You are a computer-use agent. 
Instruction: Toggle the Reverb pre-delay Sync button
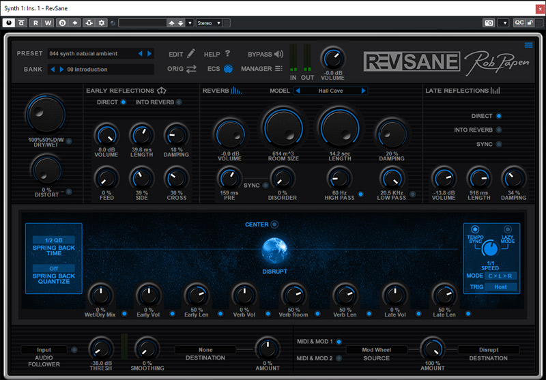pos(264,185)
